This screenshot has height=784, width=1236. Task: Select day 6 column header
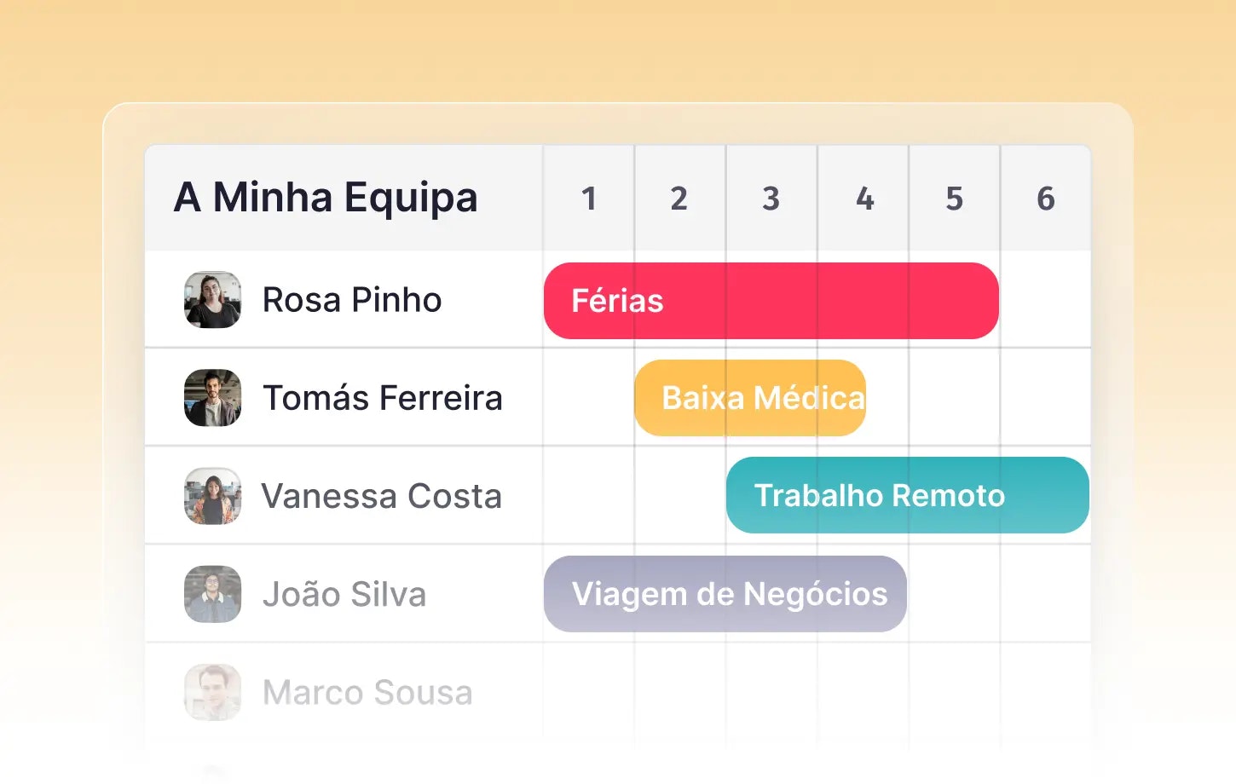point(1045,199)
